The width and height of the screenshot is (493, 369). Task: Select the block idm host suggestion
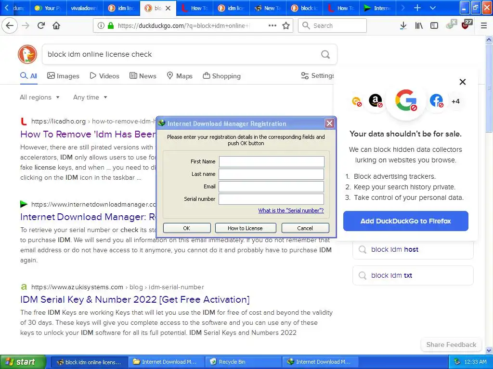click(413, 249)
